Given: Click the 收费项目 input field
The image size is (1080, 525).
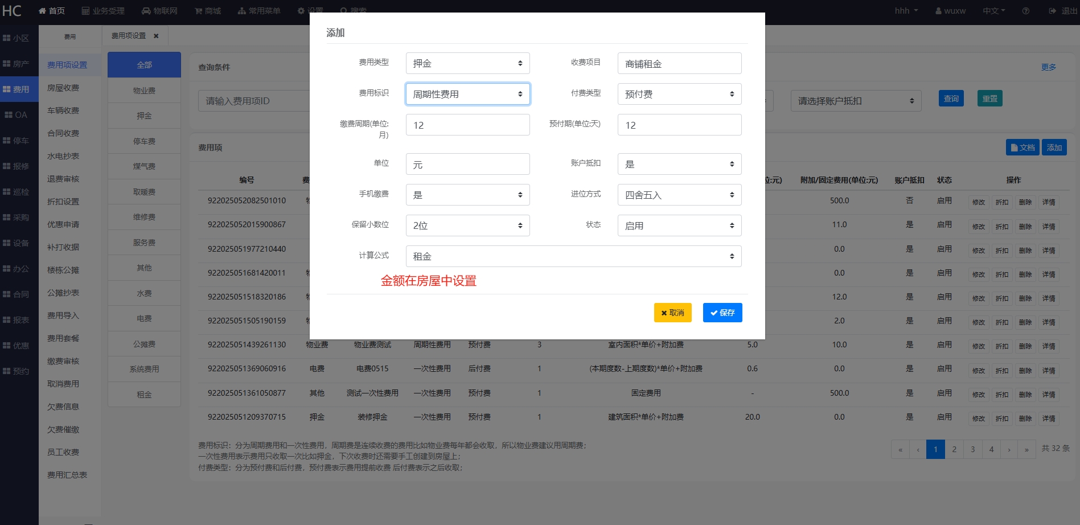Looking at the screenshot, I should (679, 63).
